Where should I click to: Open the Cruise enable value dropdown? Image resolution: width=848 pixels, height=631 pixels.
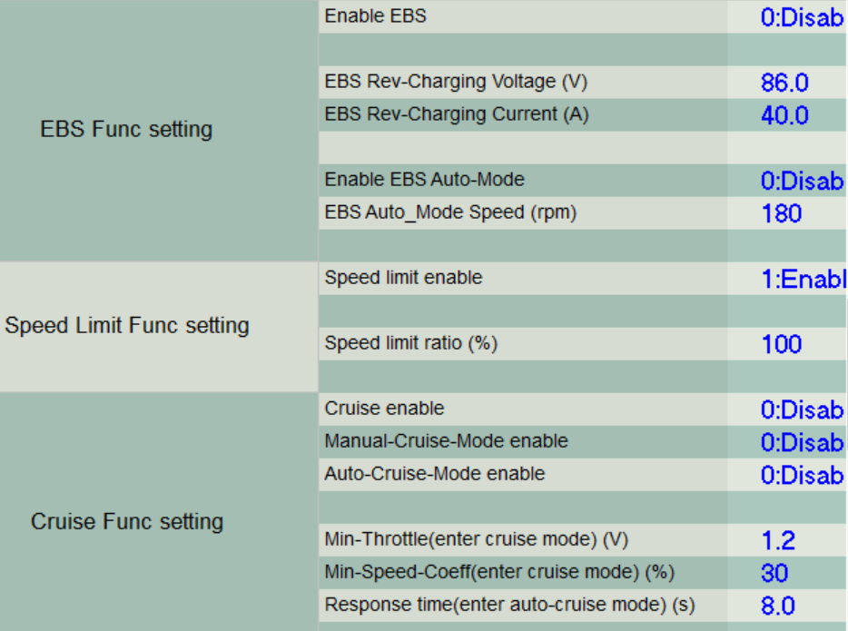coord(801,409)
